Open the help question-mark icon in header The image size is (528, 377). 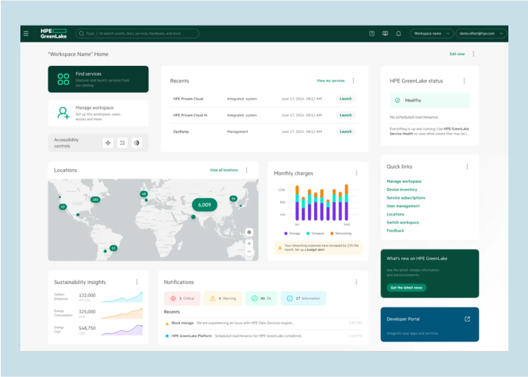[x=372, y=33]
